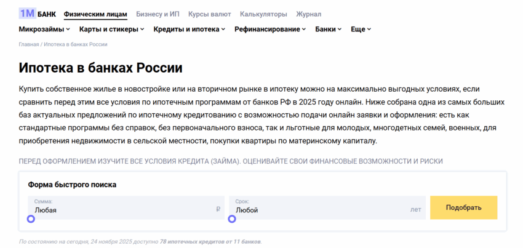Image resolution: width=523 pixels, height=248 pixels.
Task: Follow the Главная breadcrumb link
Action: pos(29,44)
